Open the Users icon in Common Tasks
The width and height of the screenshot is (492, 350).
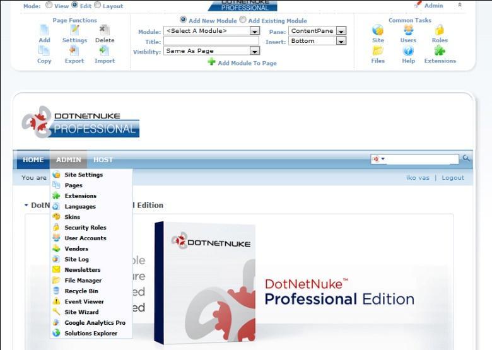pyautogui.click(x=408, y=30)
